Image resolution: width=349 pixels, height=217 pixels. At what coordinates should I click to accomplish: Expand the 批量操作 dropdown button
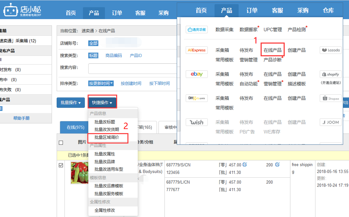click(71, 103)
